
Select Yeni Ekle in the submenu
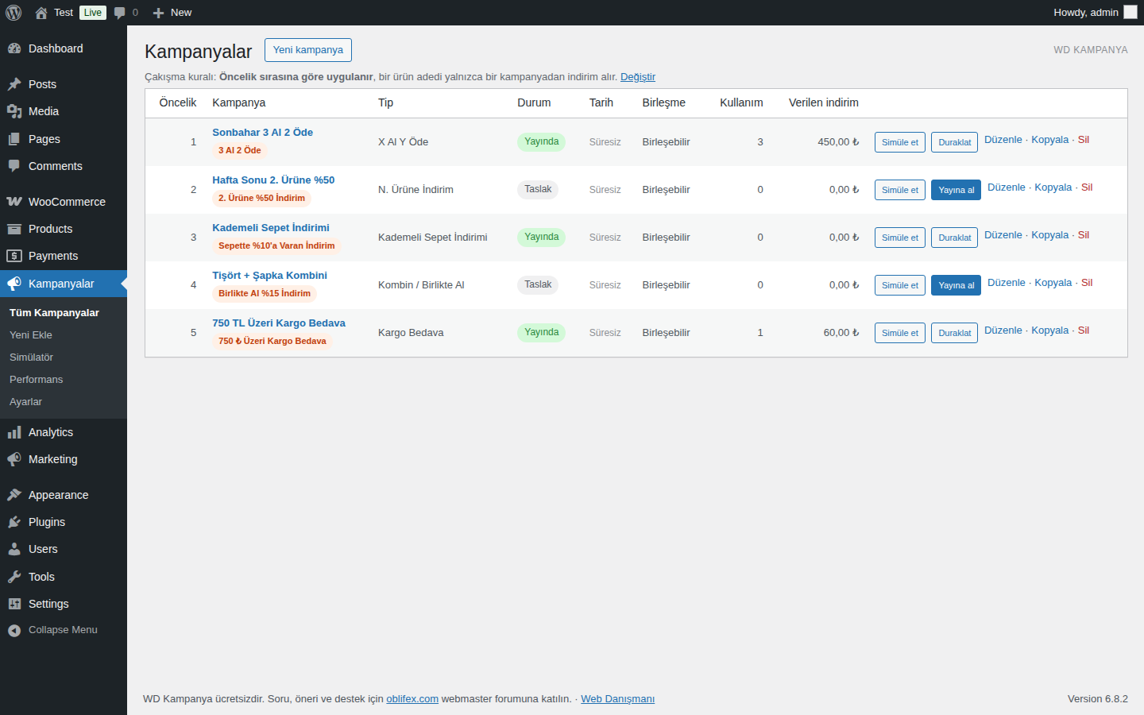pyautogui.click(x=31, y=335)
